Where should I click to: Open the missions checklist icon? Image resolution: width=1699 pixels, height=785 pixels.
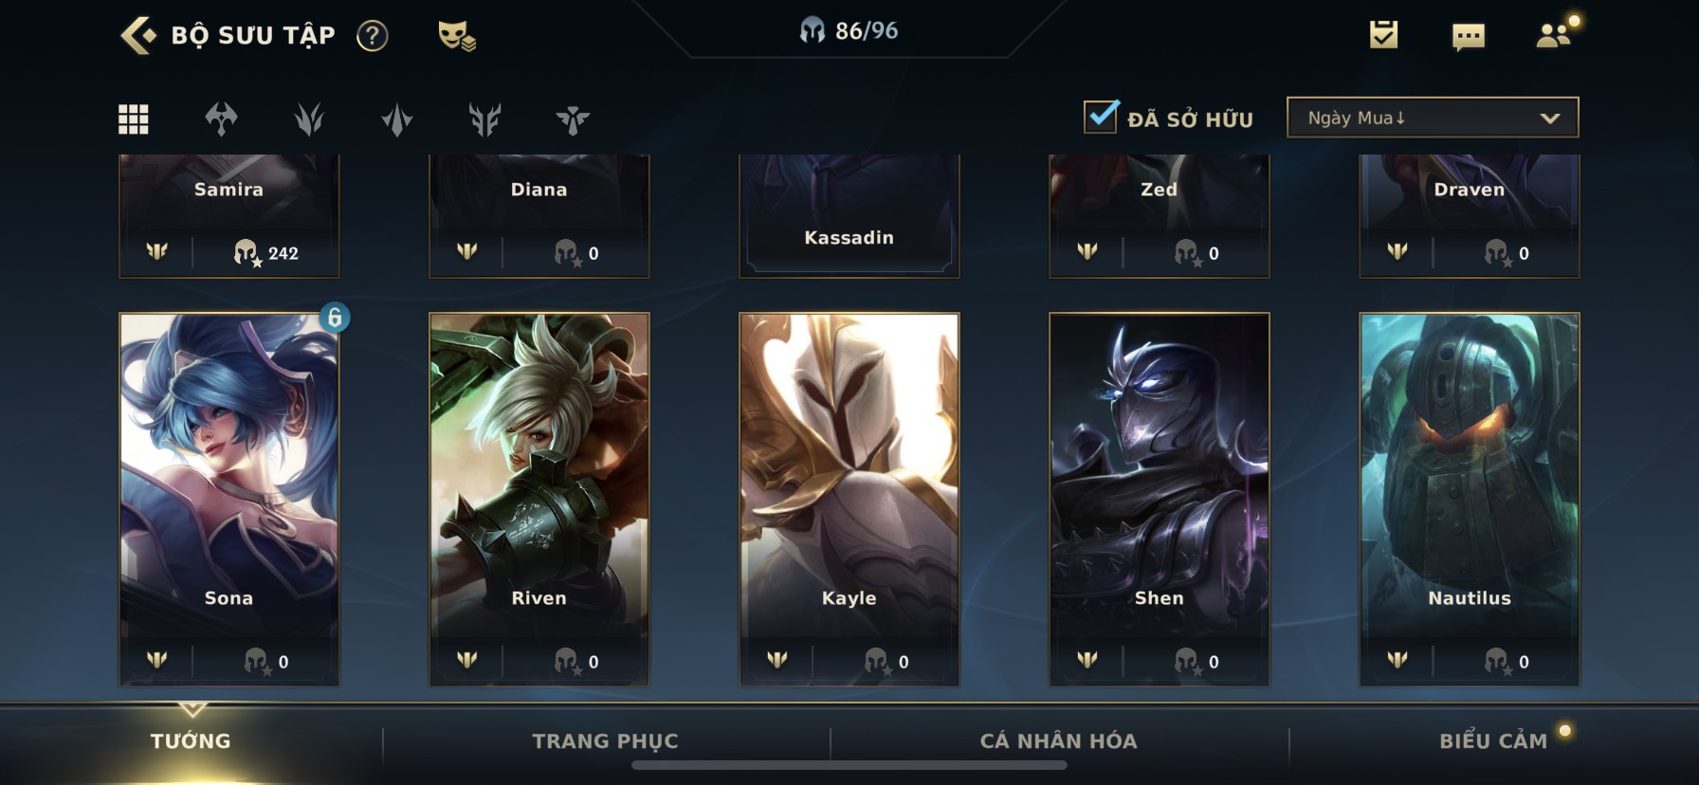[x=1383, y=35]
